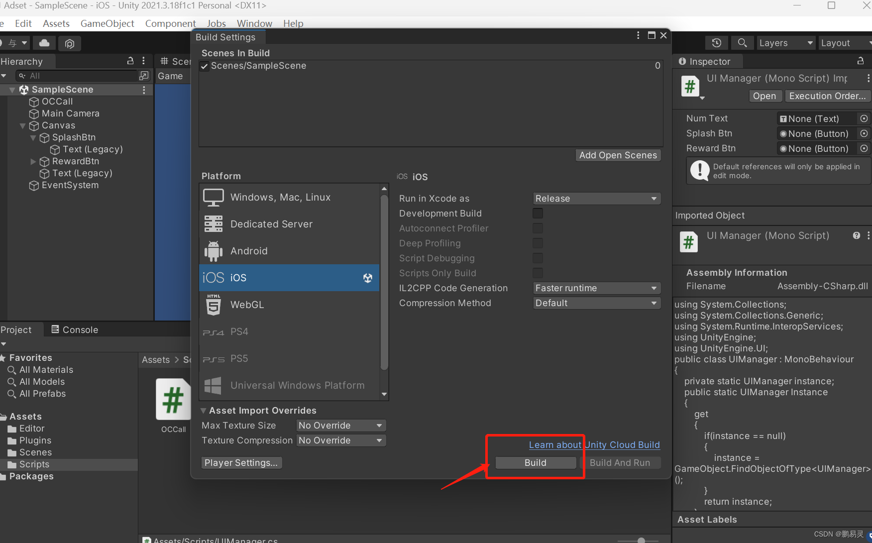Click Build And Run button
This screenshot has width=872, height=543.
click(620, 463)
